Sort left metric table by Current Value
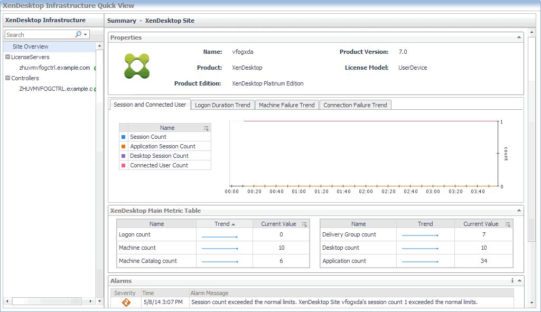 click(278, 224)
